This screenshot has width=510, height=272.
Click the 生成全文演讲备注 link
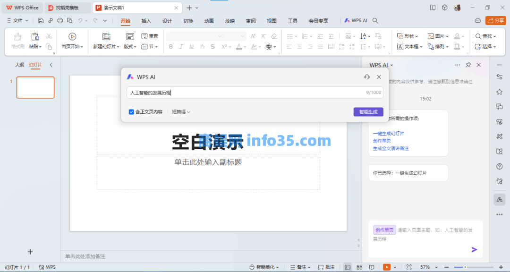[391, 148]
